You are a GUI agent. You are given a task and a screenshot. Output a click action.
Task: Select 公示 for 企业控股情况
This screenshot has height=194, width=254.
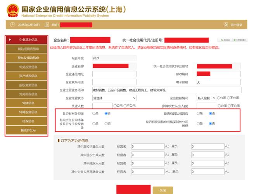219,98
